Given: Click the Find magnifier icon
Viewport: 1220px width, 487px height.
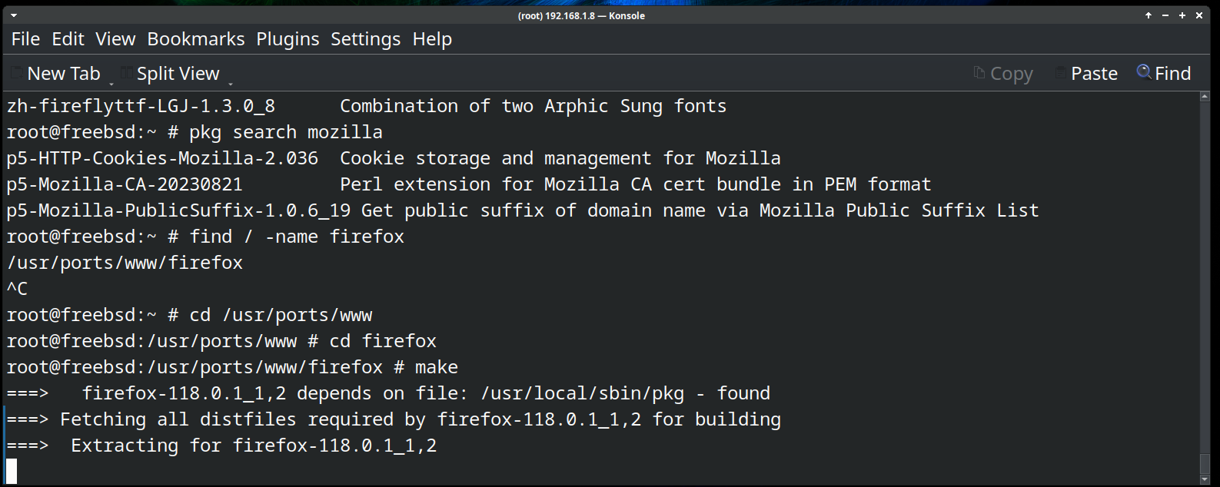Looking at the screenshot, I should coord(1144,72).
